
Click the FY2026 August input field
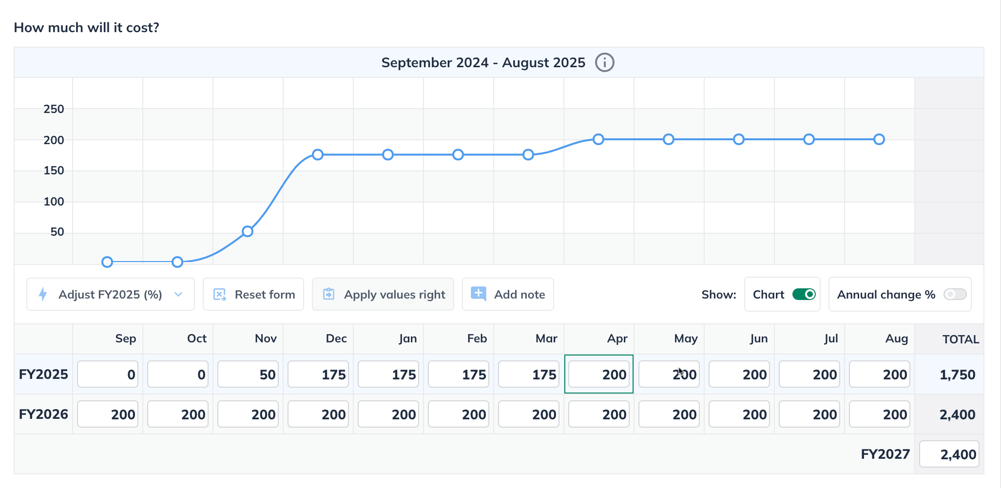tap(880, 414)
